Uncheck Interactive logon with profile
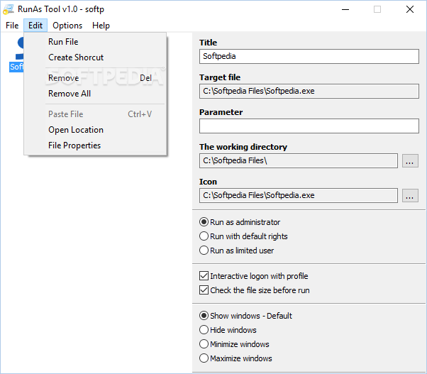 pos(254,276)
